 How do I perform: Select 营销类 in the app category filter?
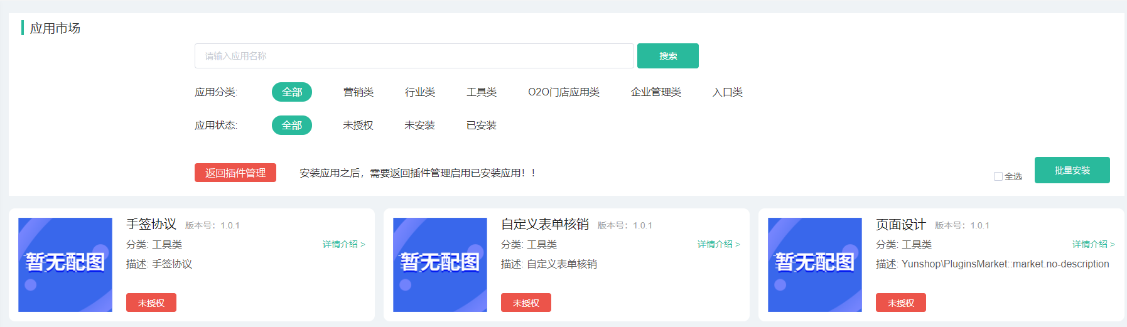pos(358,92)
